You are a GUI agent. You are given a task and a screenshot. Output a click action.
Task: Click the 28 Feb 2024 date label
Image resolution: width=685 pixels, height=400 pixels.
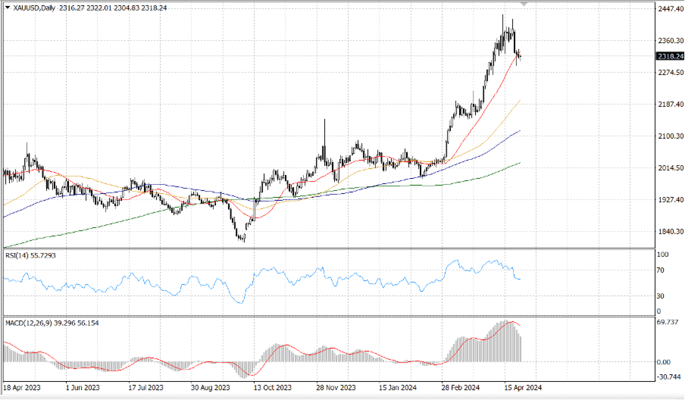(x=460, y=387)
